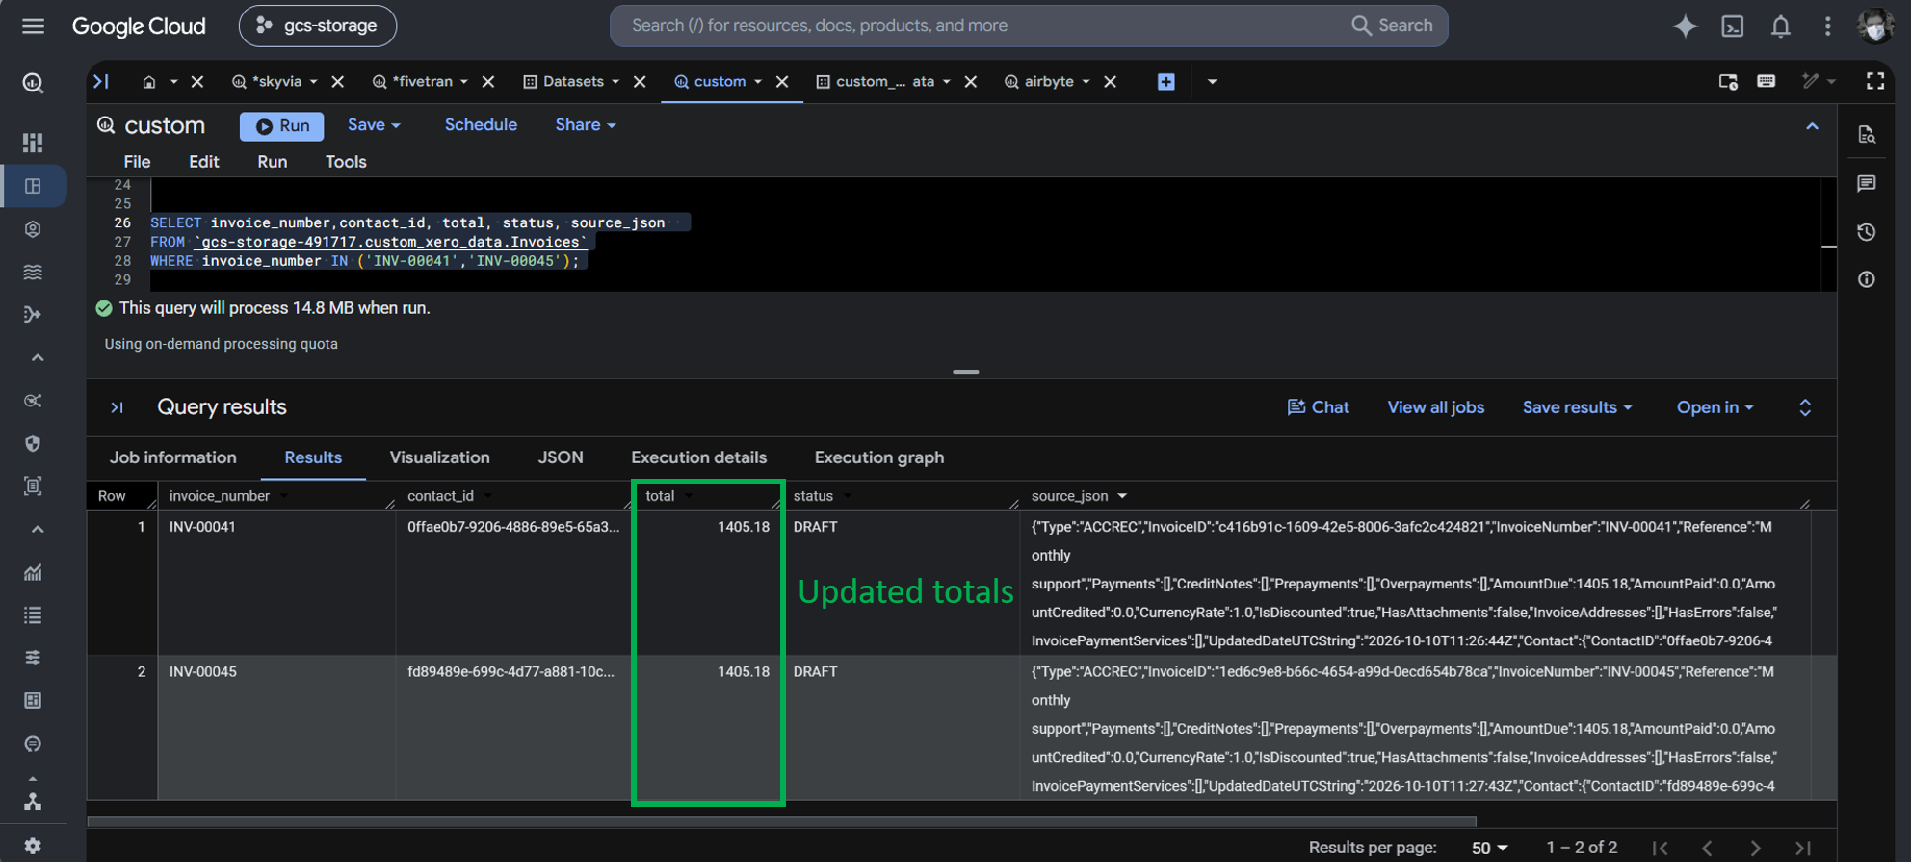Screen dimensions: 1911x862
Task: Collapse the explorer pane arrow icon
Action: (101, 82)
